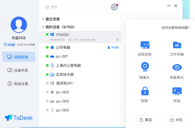The height and width of the screenshot is (128, 195).
Task: Click the Android icon beside pc-001
Action: pos(52,56)
